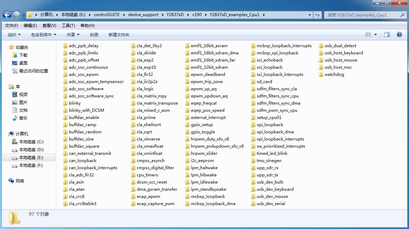Select the blinky folder icon
The image size is (409, 229).
point(65,103)
